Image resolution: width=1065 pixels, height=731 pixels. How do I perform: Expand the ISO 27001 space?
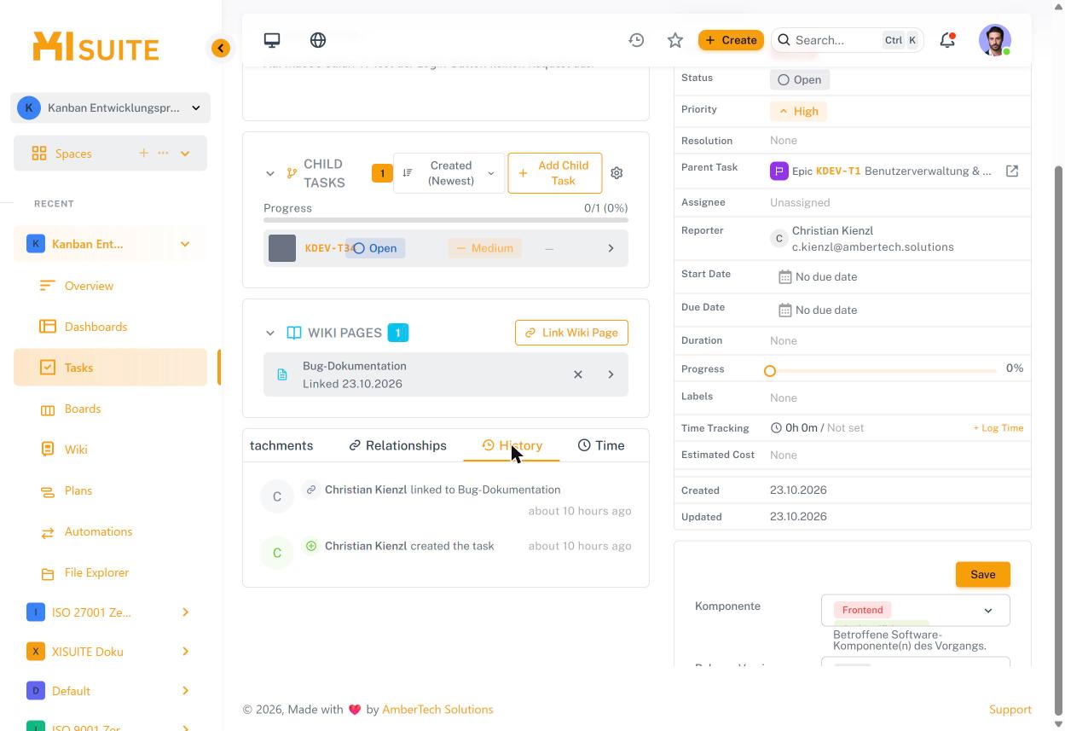tap(185, 612)
